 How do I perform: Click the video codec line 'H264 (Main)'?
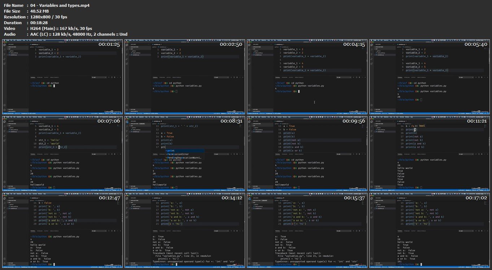43,28
